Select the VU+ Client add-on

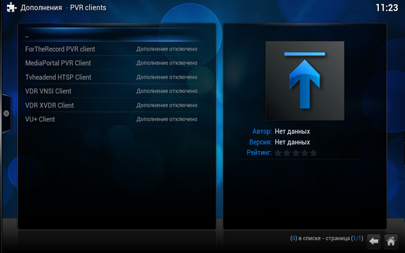40,119
